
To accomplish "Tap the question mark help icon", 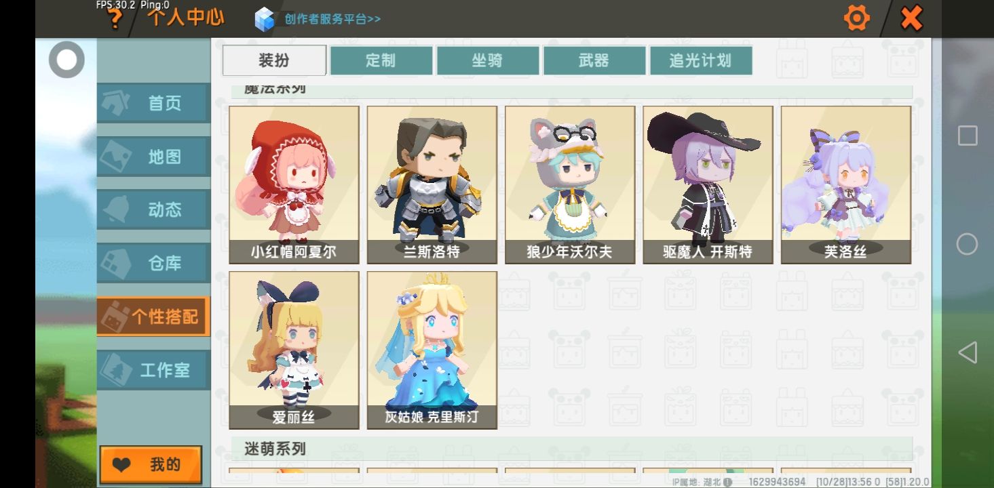I will pos(115,19).
